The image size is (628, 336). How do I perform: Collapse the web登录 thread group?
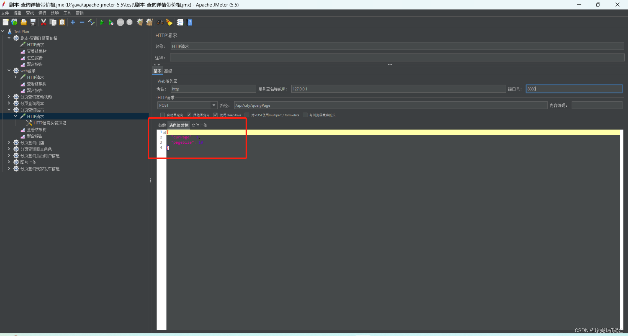pyautogui.click(x=9, y=70)
